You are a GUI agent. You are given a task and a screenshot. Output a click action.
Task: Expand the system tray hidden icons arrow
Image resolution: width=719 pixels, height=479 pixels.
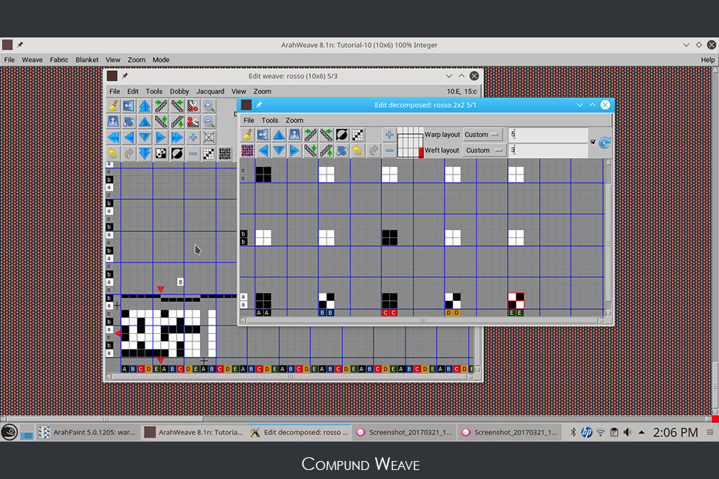(642, 433)
